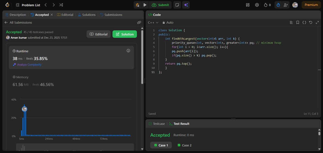The width and height of the screenshot is (323, 153).
Task: Click the left panel vertical scrollbar
Action: click(x=142, y=57)
